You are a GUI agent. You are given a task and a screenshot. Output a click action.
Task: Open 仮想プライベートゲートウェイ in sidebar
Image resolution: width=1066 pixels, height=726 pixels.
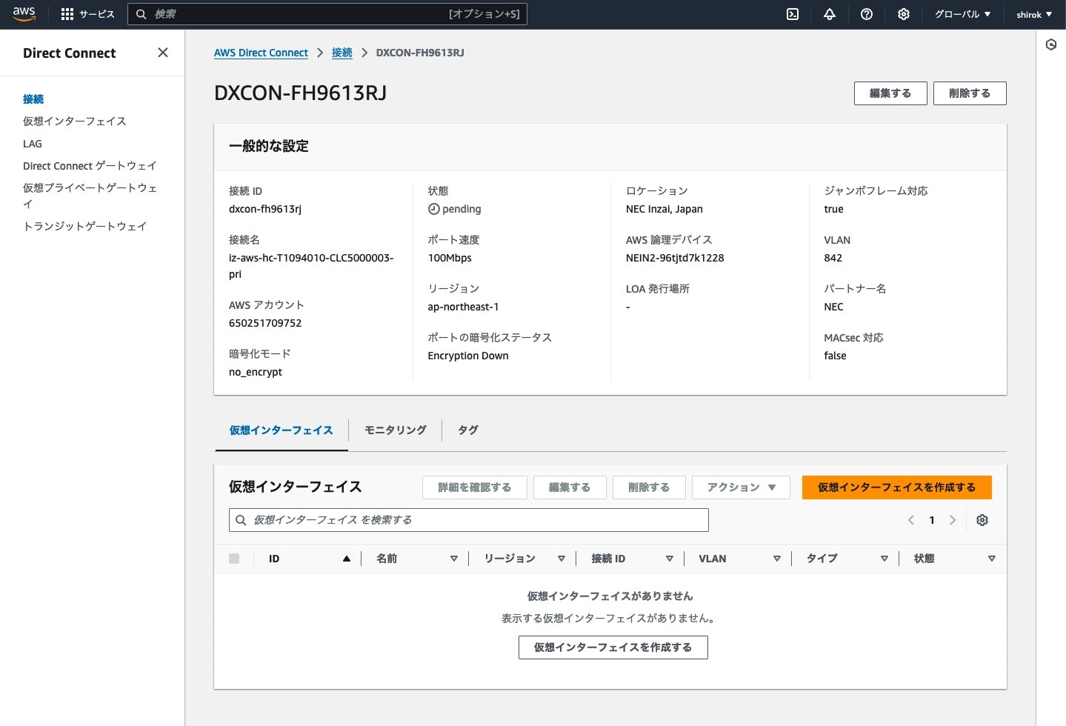click(x=90, y=196)
